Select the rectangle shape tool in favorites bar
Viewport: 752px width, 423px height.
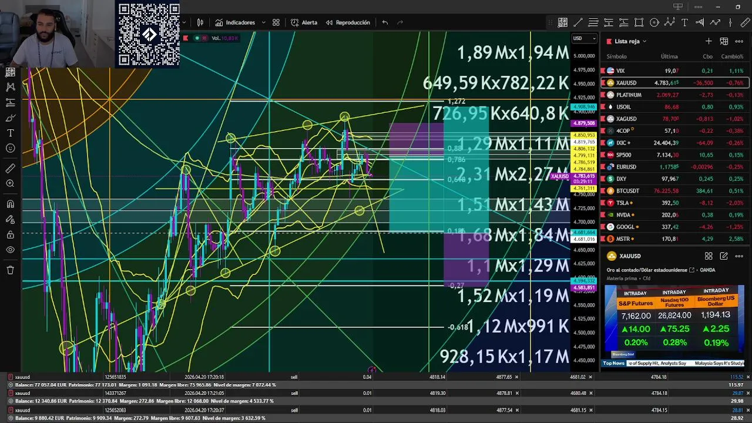639,22
